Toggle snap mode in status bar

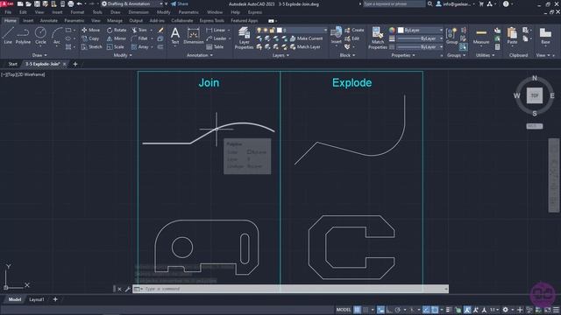click(x=366, y=310)
